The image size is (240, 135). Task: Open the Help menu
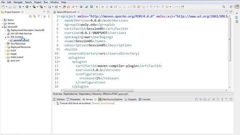(x=63, y=2)
